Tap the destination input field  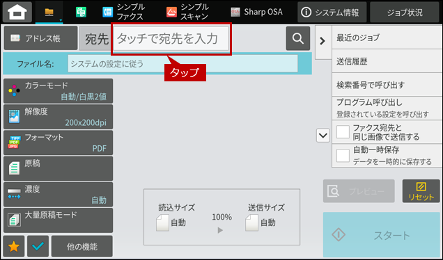click(x=171, y=39)
